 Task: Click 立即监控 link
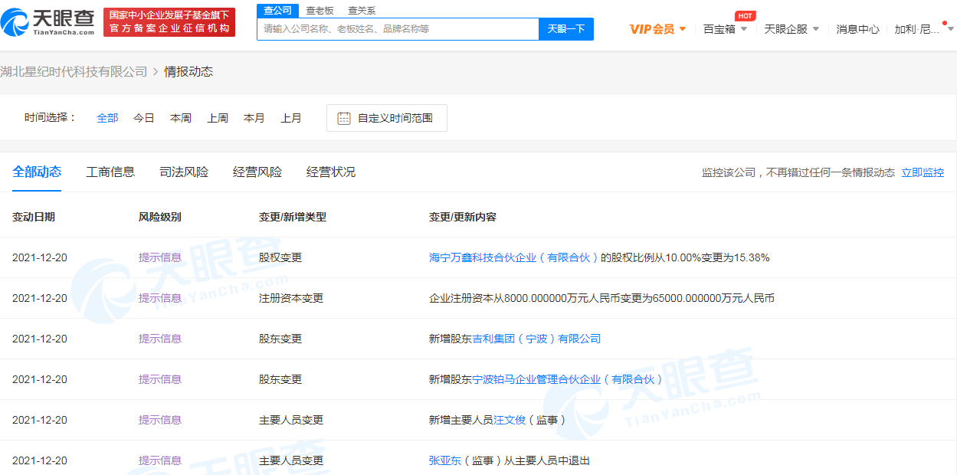point(923,172)
